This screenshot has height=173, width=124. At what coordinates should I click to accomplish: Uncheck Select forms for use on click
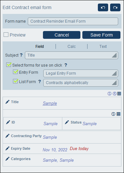pyautogui.click(x=8, y=65)
